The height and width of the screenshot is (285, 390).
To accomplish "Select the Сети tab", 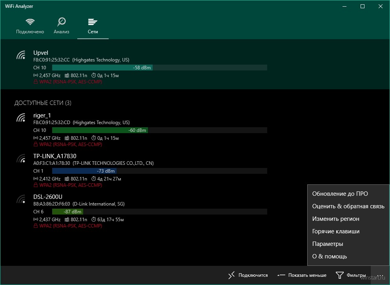I will [93, 26].
